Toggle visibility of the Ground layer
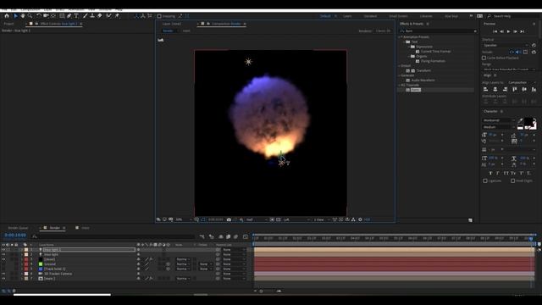The image size is (542, 305). 3,264
